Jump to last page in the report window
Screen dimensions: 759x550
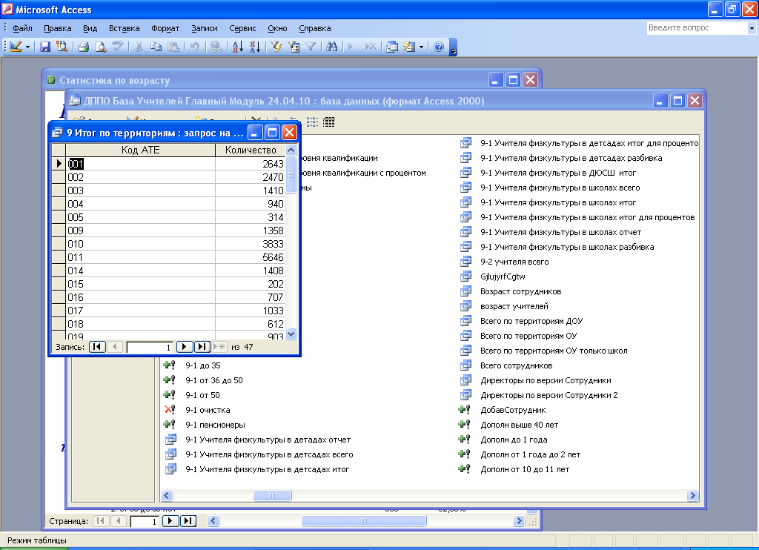point(188,521)
